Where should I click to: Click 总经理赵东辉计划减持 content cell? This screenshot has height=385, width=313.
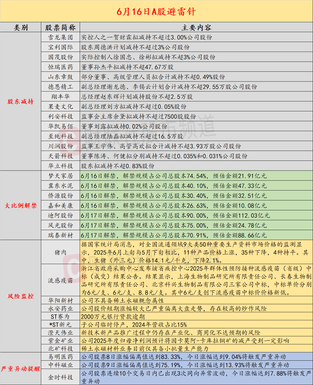[196, 97]
